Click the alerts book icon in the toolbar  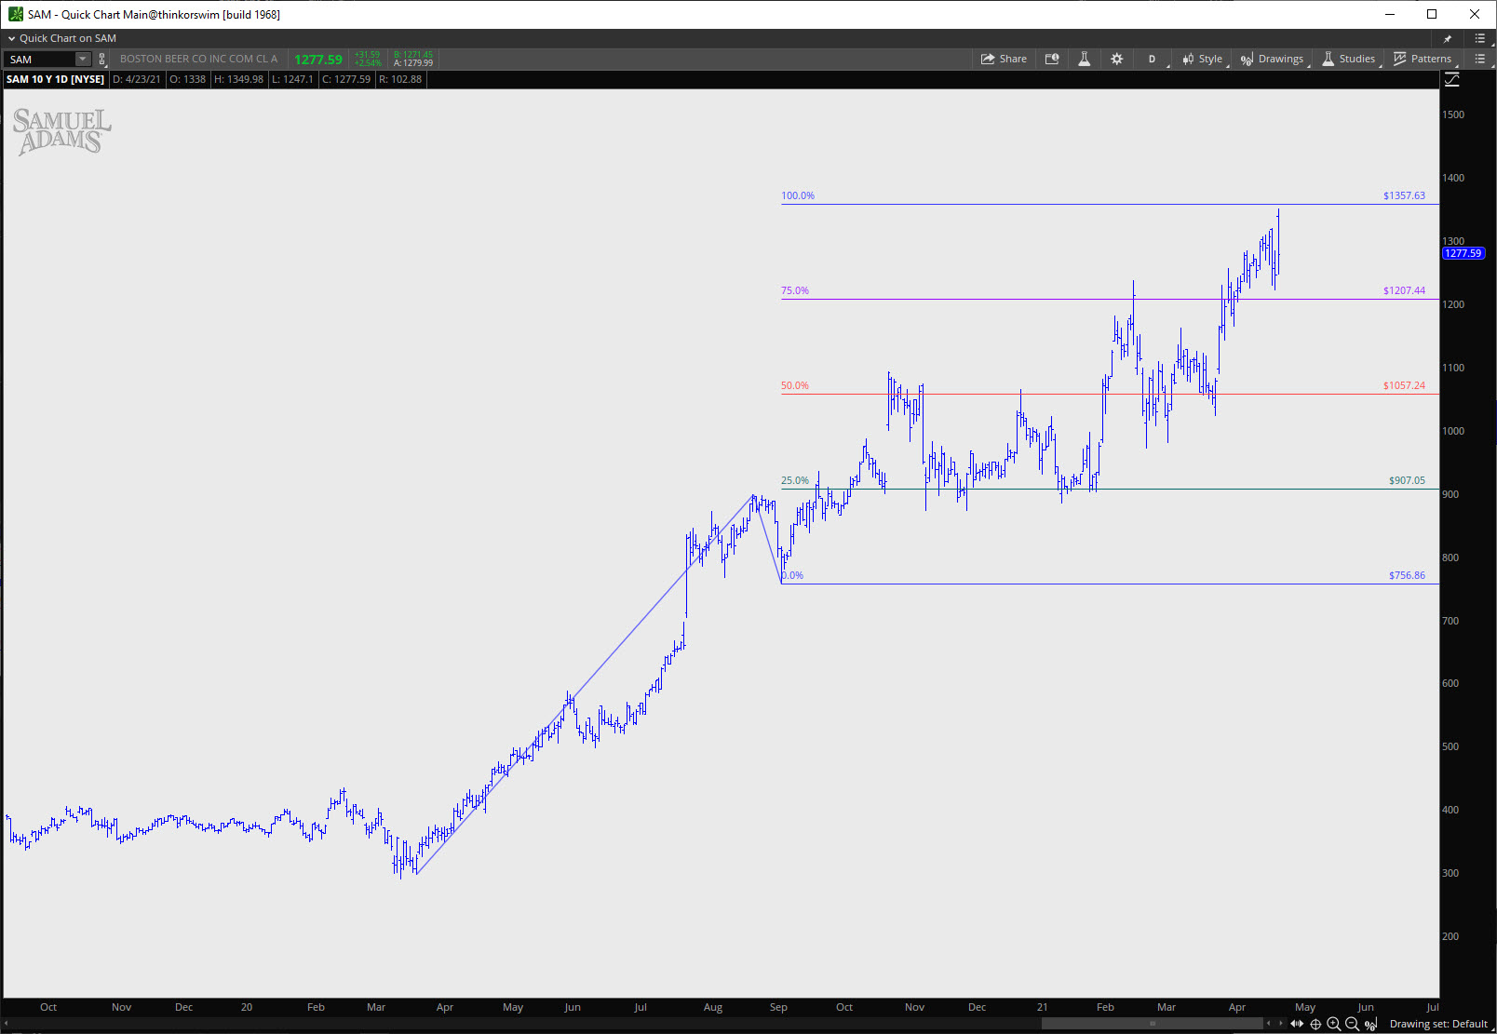[1052, 59]
